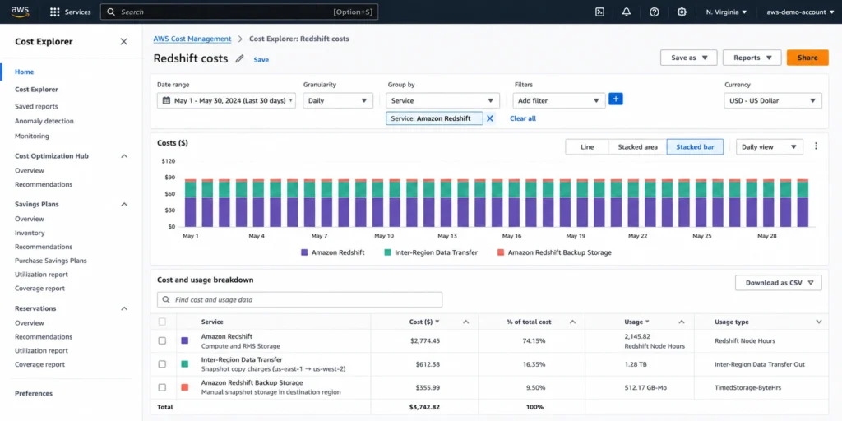Close the Cost Explorer side panel
The height and width of the screenshot is (421, 842).
pos(124,41)
